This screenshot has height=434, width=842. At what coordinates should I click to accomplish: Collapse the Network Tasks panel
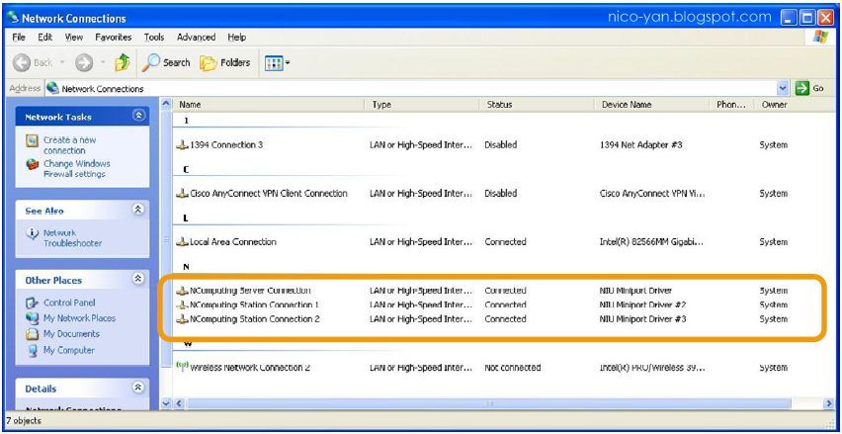click(138, 116)
